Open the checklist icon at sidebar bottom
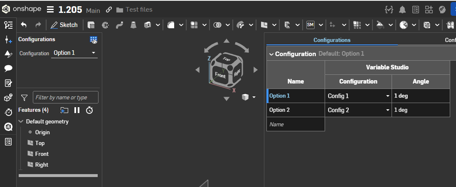The image size is (456, 187). pos(8,142)
